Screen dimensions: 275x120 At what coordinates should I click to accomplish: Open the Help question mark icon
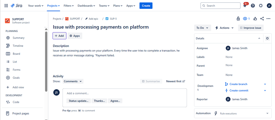tap(253, 6)
